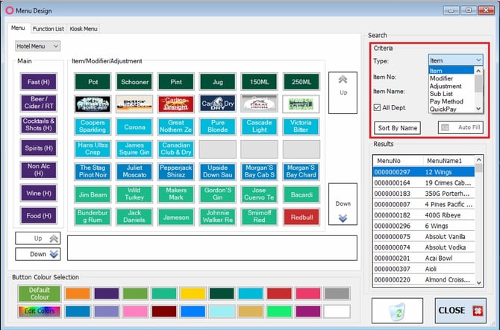This screenshot has height=330, width=500.
Task: Choose Adjustment from Type list
Action: [446, 86]
